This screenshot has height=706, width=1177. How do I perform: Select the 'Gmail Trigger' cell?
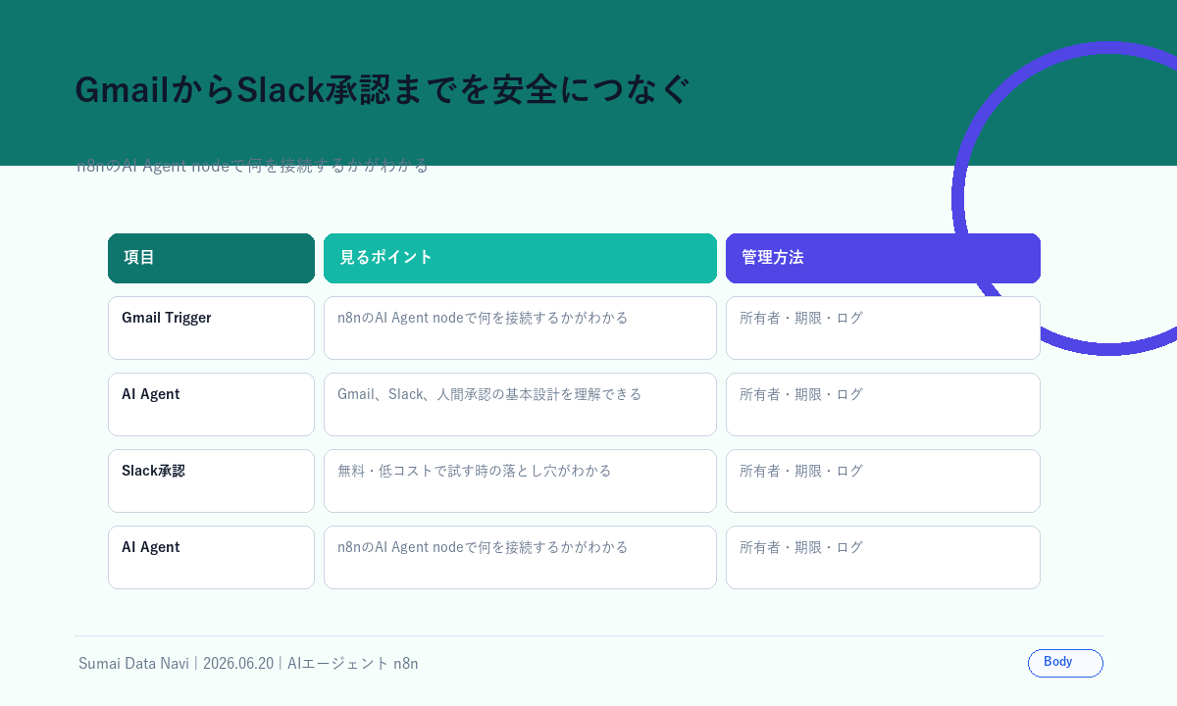pyautogui.click(x=211, y=328)
